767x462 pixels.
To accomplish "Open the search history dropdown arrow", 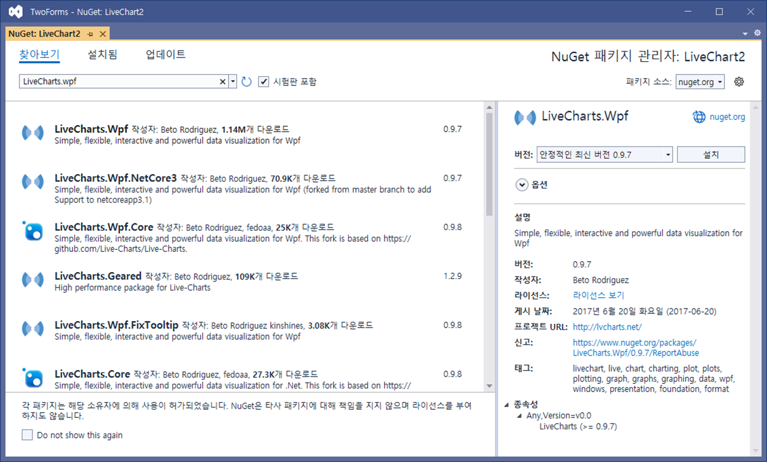I will [233, 81].
